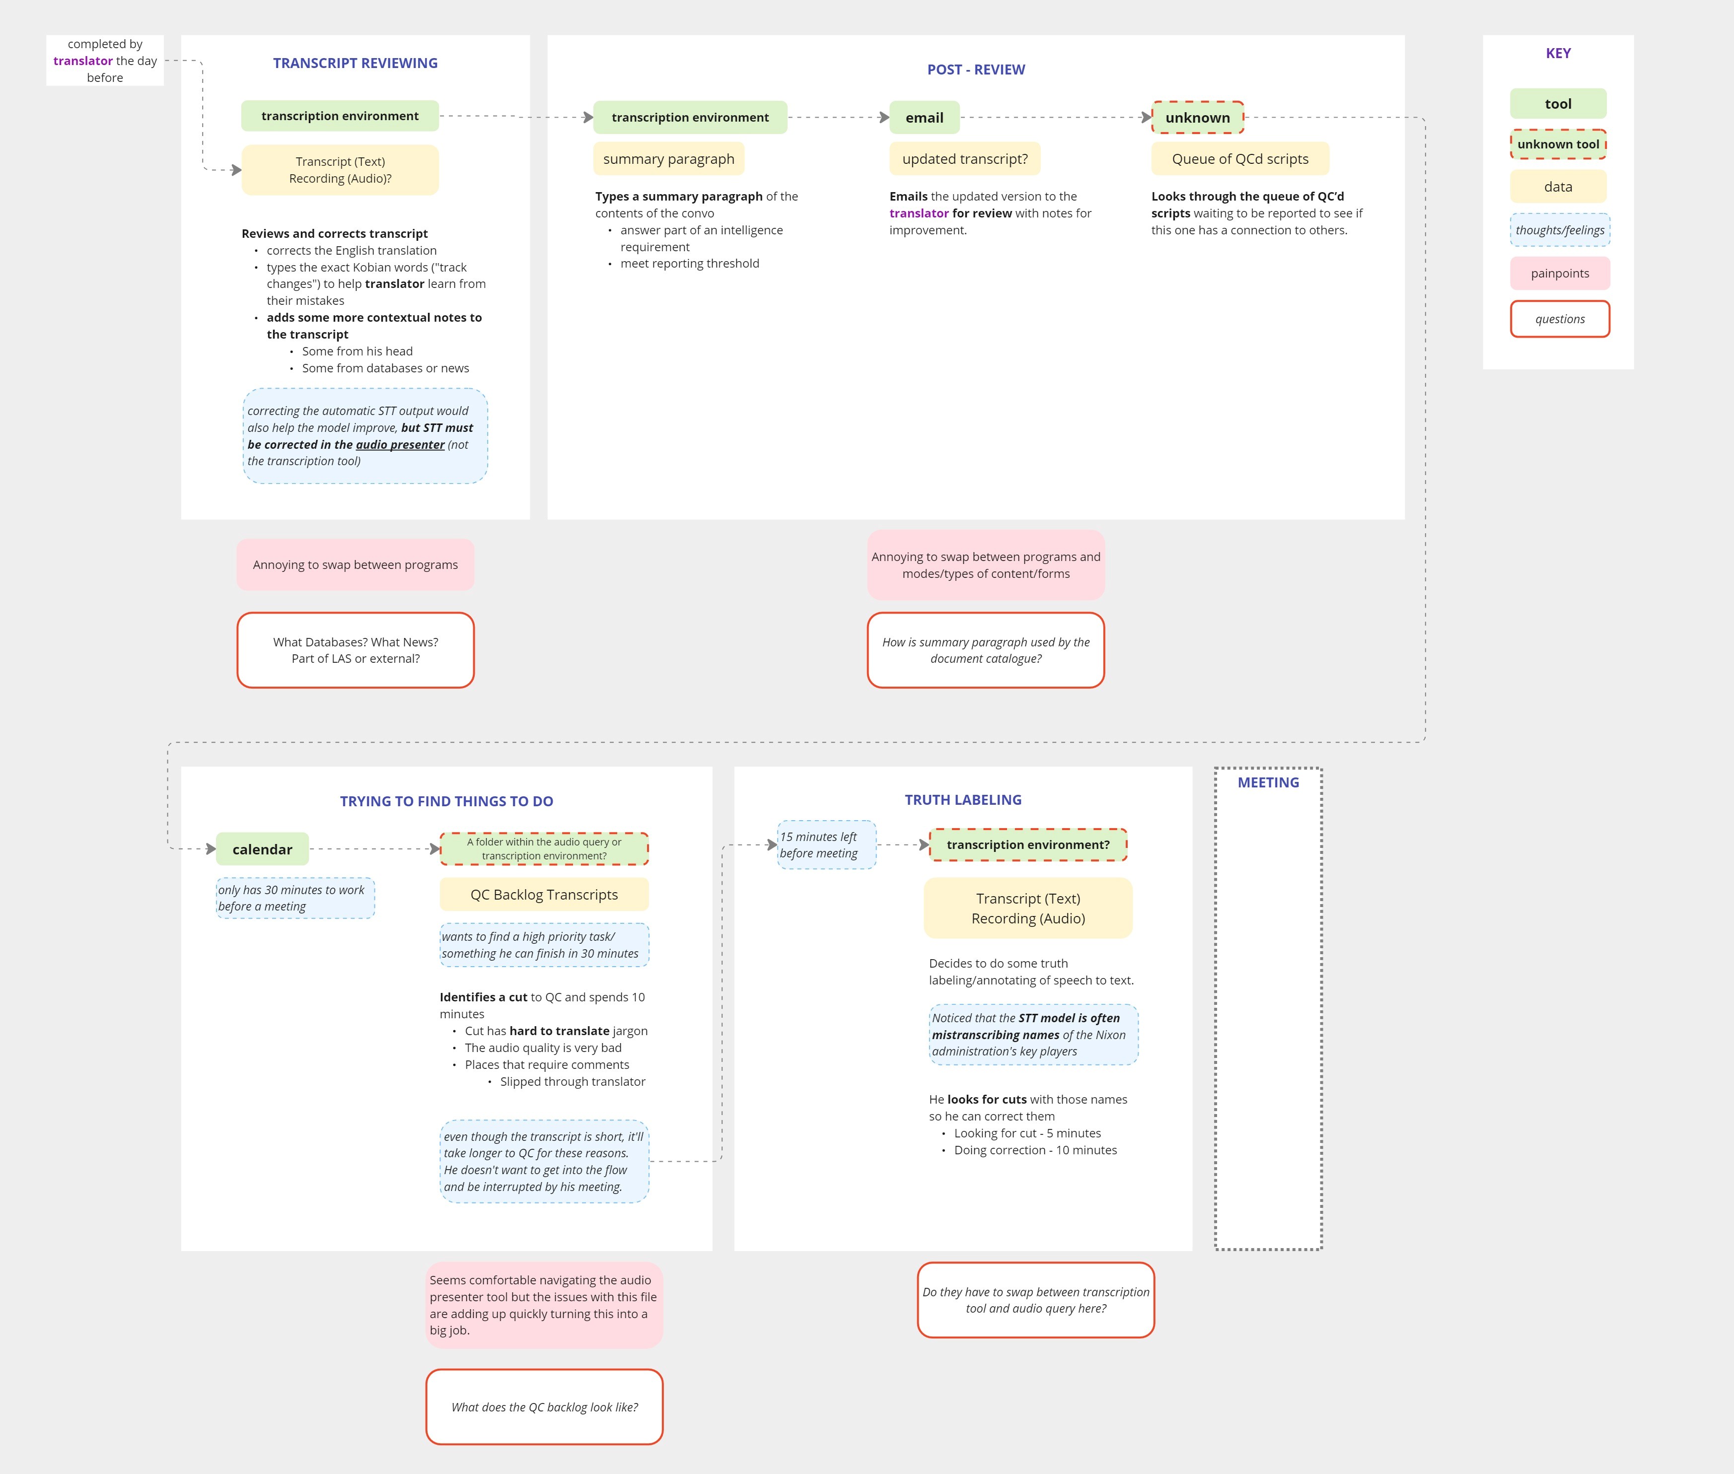The height and width of the screenshot is (1474, 1734).
Task: Click the 'summary paragraph' data note
Action: (x=668, y=159)
